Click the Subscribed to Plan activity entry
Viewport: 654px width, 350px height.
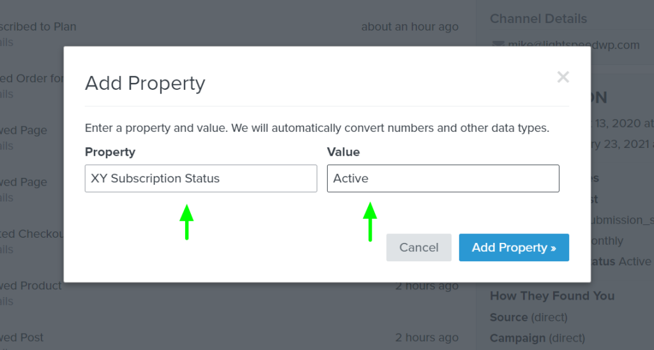[x=38, y=27]
